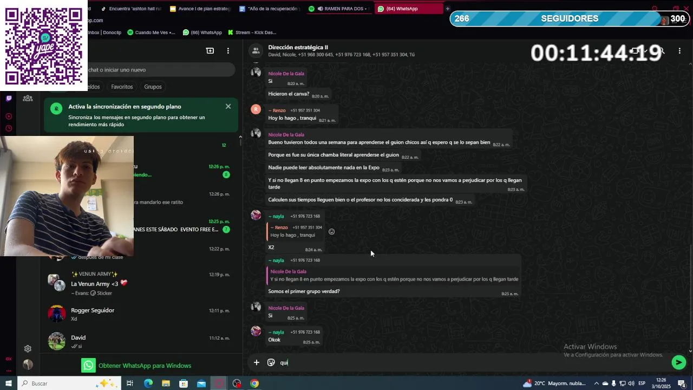Launch Microsoft Edge from taskbar
The width and height of the screenshot is (693, 390).
click(x=148, y=383)
